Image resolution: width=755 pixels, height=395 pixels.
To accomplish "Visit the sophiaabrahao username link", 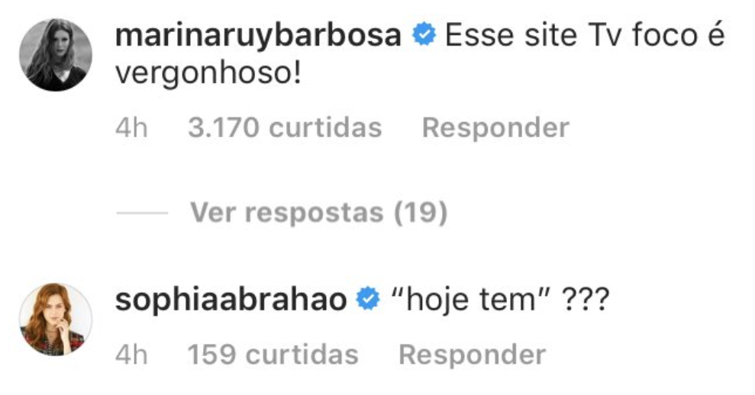I will pyautogui.click(x=231, y=300).
